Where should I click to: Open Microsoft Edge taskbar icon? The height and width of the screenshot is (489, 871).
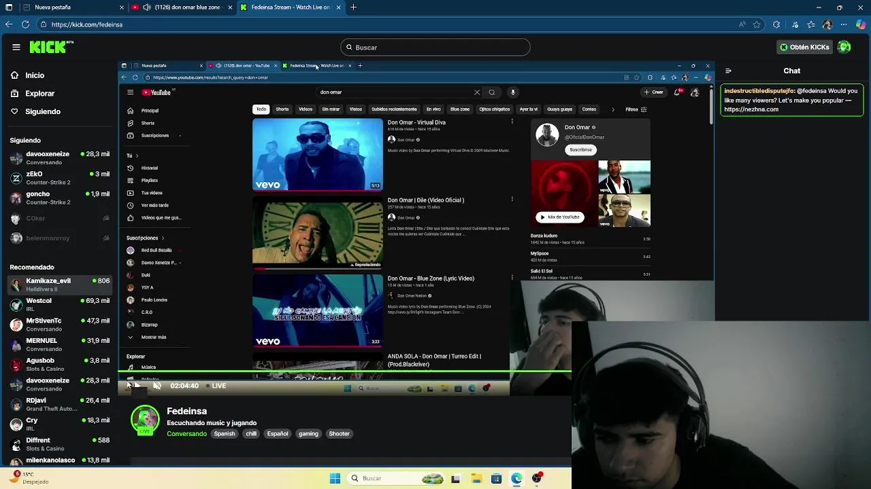[x=516, y=478]
